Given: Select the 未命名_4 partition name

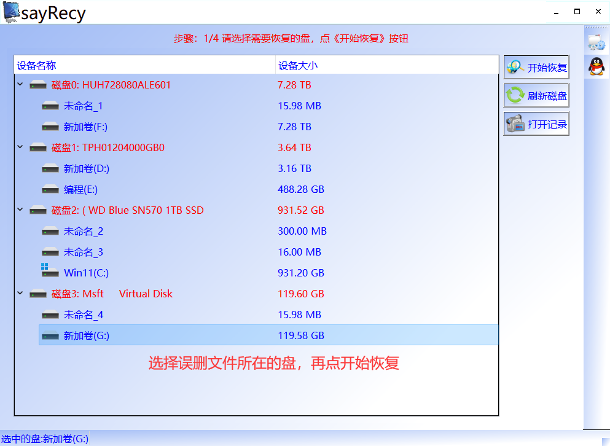Looking at the screenshot, I should [x=84, y=315].
